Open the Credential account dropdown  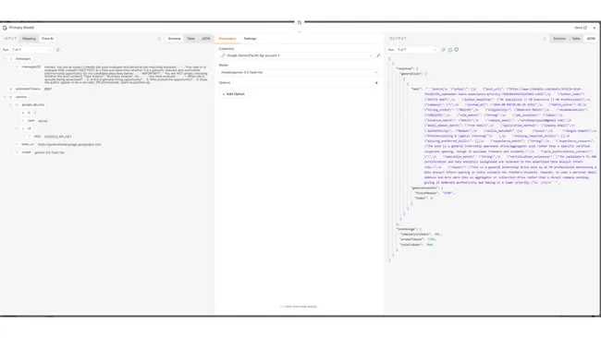point(296,55)
